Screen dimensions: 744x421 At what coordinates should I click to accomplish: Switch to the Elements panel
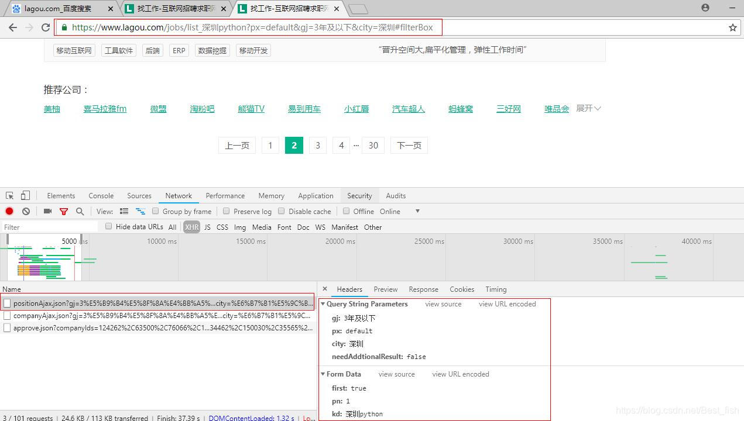[61, 195]
